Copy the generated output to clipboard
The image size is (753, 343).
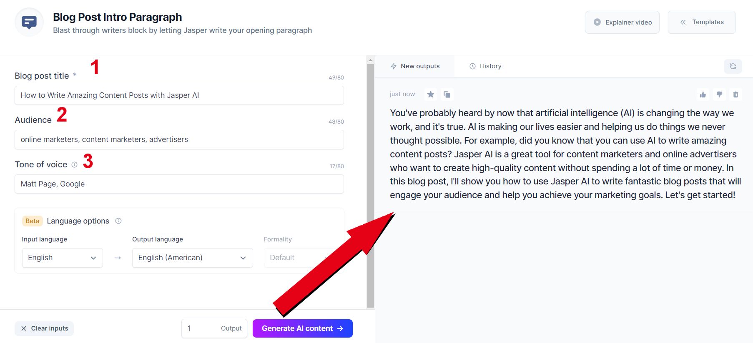447,94
